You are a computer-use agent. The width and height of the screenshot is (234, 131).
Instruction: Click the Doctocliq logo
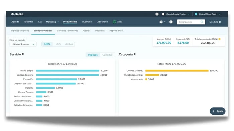pos(17,14)
